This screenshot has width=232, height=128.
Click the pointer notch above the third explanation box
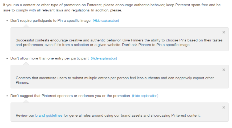click(26, 101)
